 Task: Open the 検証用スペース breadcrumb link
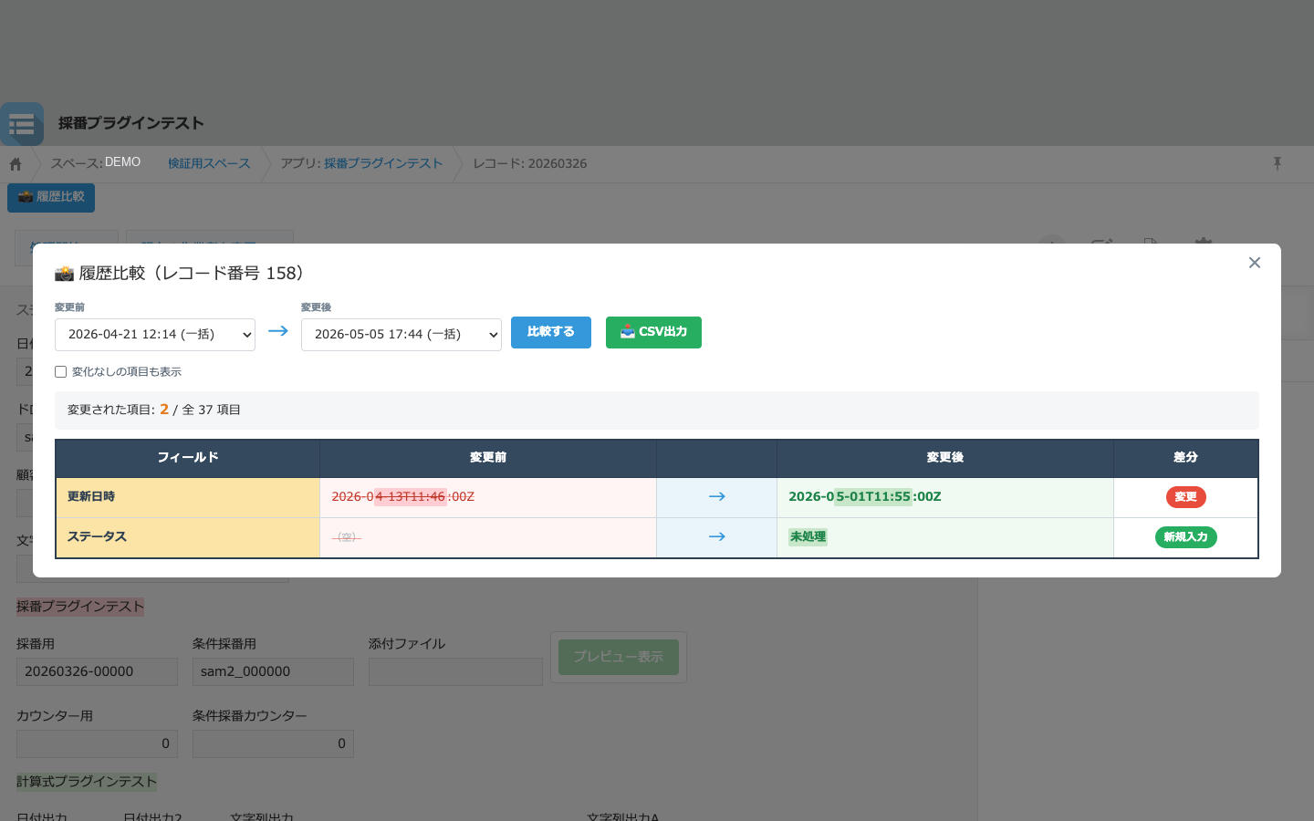pos(209,163)
